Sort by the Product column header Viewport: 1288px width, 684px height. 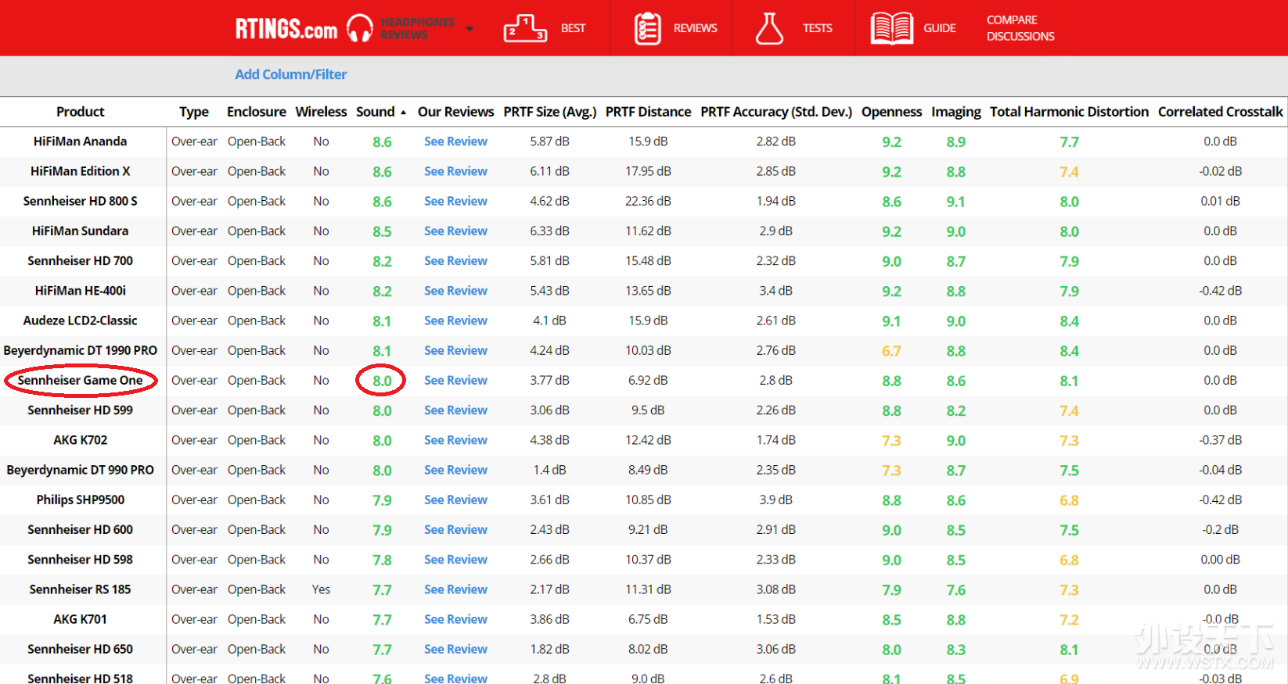[80, 112]
